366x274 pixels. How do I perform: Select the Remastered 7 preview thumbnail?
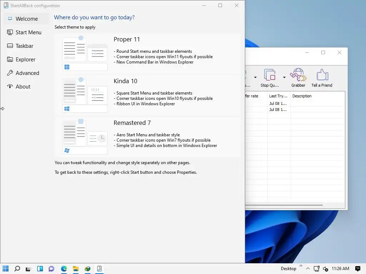click(85, 137)
